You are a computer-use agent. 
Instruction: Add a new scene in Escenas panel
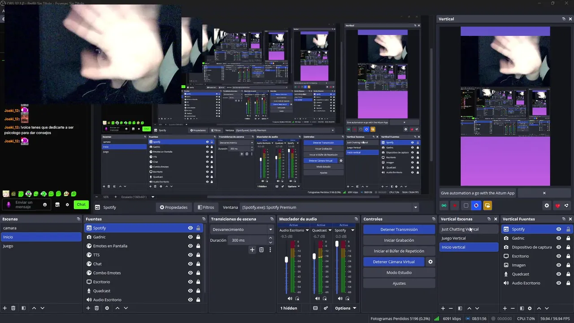click(x=5, y=308)
